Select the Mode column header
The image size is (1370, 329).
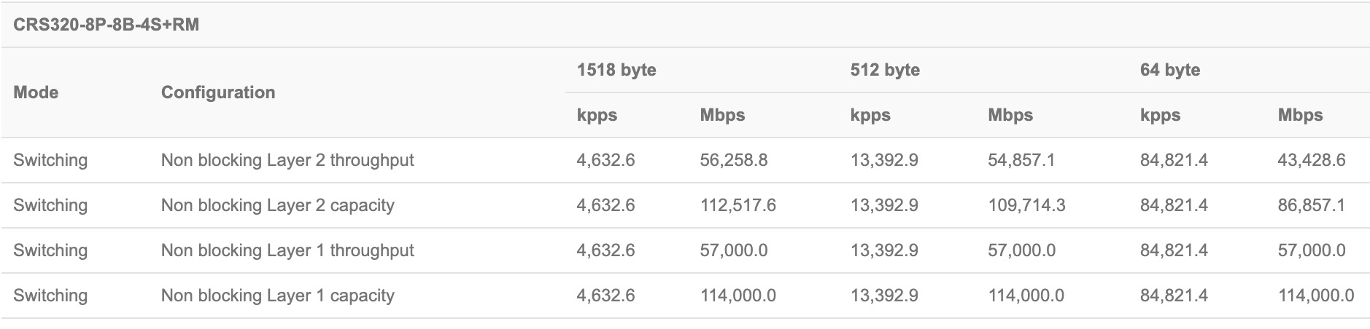click(36, 92)
